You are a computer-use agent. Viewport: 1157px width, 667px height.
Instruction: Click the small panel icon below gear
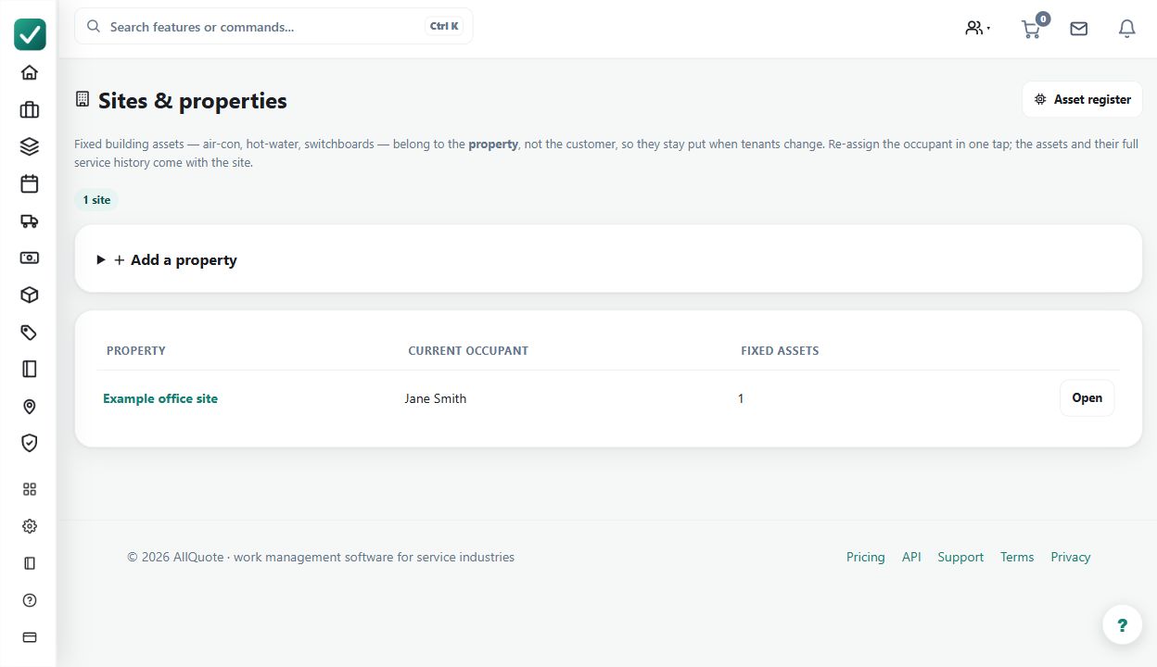point(30,563)
